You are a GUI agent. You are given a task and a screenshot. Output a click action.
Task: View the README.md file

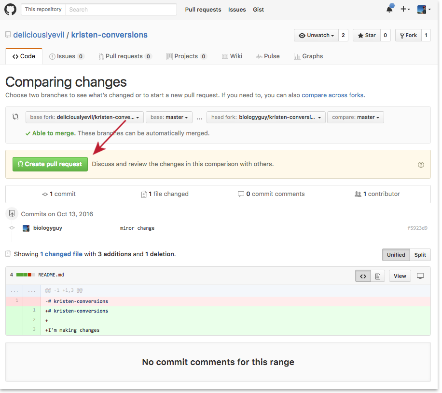pyautogui.click(x=400, y=276)
